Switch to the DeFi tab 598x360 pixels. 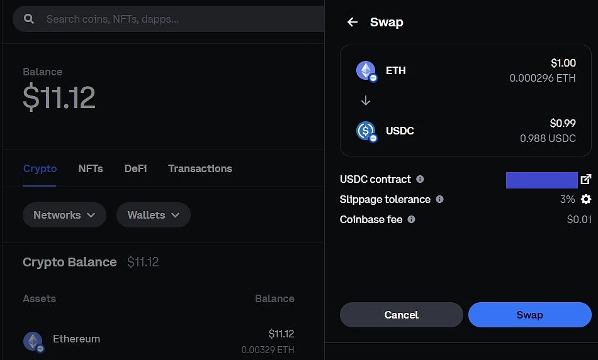[135, 168]
